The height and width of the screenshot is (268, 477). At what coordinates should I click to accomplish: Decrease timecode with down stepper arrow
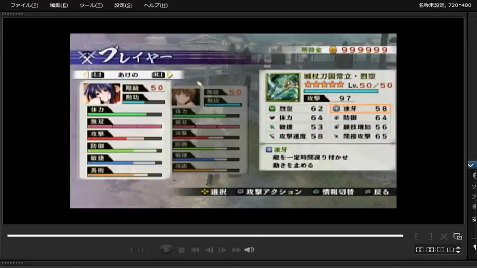tap(458, 252)
